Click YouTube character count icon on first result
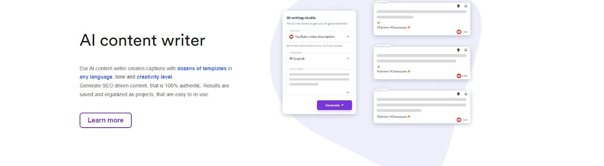 [459, 32]
